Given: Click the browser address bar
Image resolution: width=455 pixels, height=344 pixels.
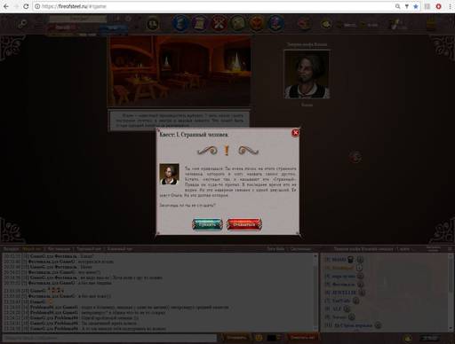Looking at the screenshot, I should click(216, 6).
